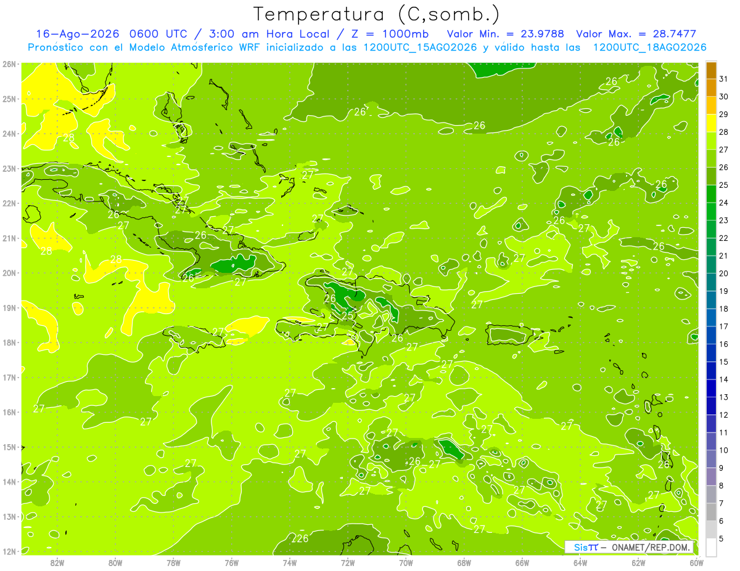
Task: Click the "22N" latitude axis label
Action: tap(9, 203)
